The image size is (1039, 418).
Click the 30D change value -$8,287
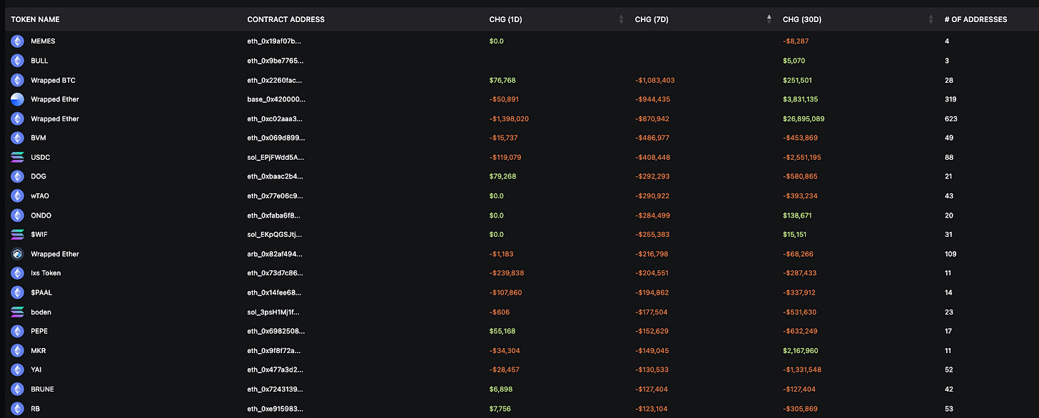point(796,41)
